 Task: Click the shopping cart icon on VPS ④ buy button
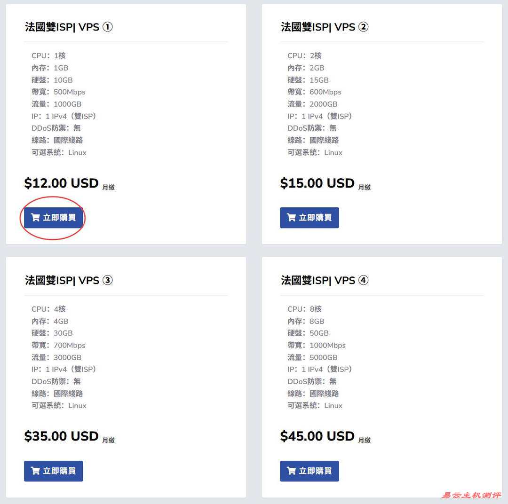(292, 471)
